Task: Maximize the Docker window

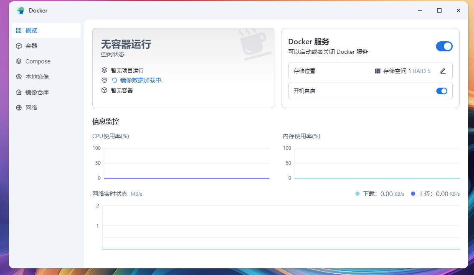Action: tap(439, 10)
